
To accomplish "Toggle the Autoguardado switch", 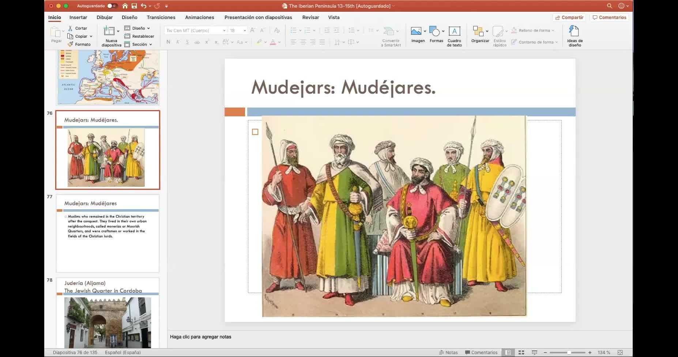I will pyautogui.click(x=112, y=6).
